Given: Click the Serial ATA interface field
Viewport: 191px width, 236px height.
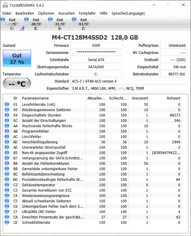Looking at the screenshot, I should pos(96,60).
